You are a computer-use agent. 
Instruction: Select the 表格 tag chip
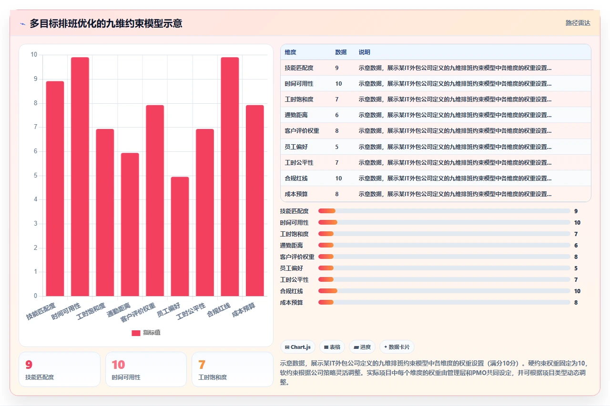tap(332, 347)
